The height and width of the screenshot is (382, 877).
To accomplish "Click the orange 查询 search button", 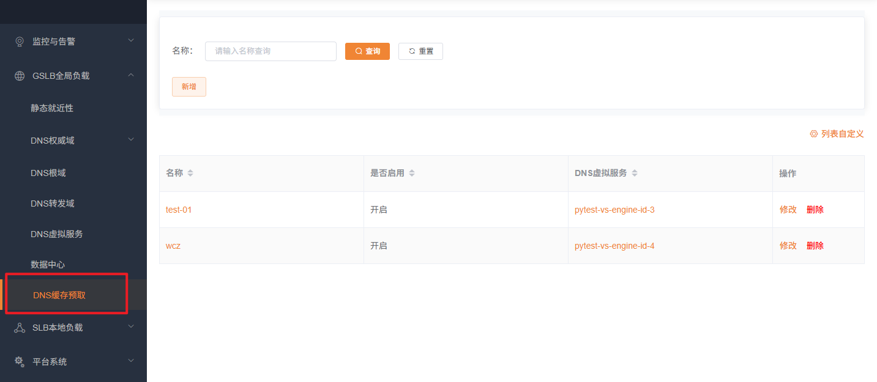I will click(x=367, y=51).
